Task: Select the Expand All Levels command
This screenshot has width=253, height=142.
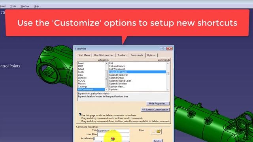Action: (x=138, y=72)
